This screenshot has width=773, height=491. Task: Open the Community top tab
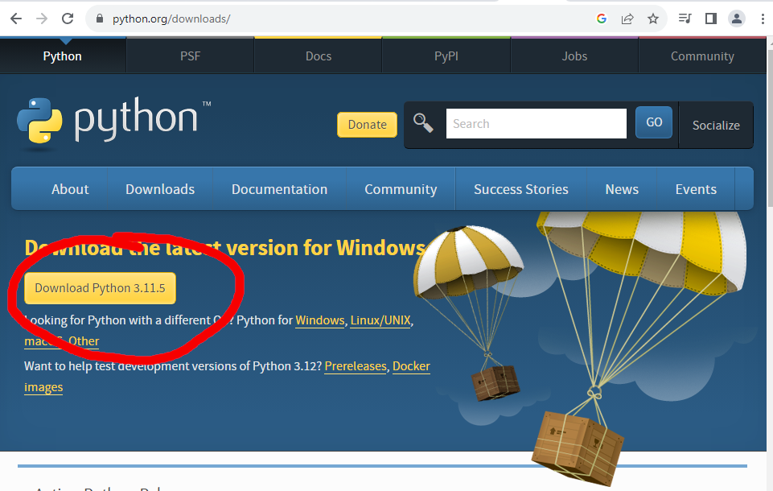(702, 56)
